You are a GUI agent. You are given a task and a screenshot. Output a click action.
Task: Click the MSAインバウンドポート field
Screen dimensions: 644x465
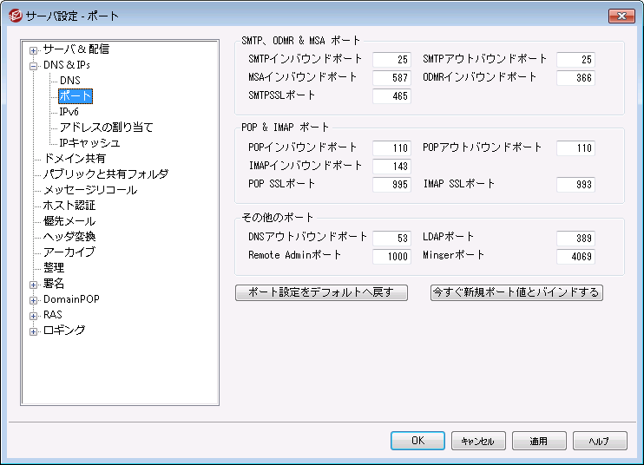pos(391,78)
